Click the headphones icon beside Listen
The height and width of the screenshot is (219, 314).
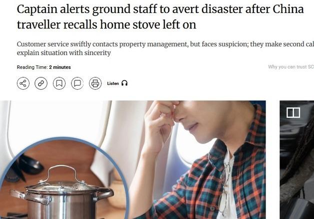coord(124,83)
